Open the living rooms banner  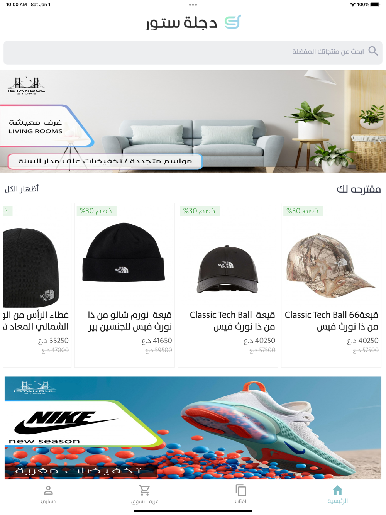point(193,121)
